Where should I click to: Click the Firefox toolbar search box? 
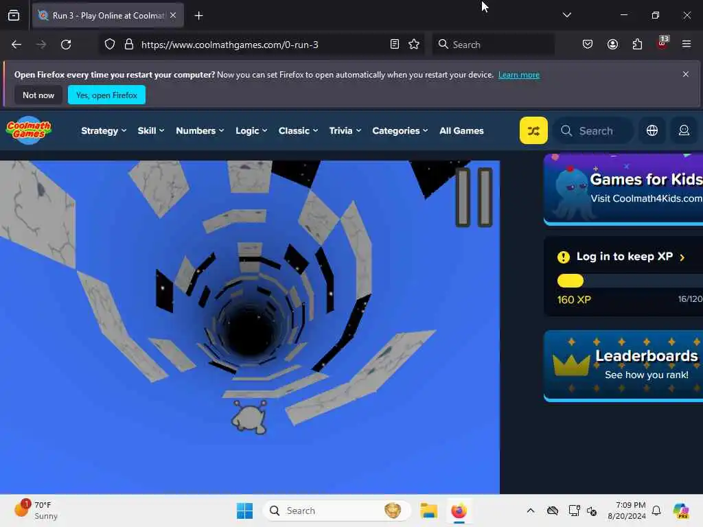coord(493,45)
